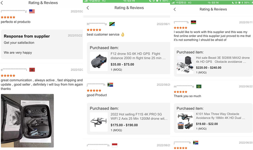The image size is (253, 150).
Task: Click the Mauritania flag above "Thank you so much"
Action: 199,87
